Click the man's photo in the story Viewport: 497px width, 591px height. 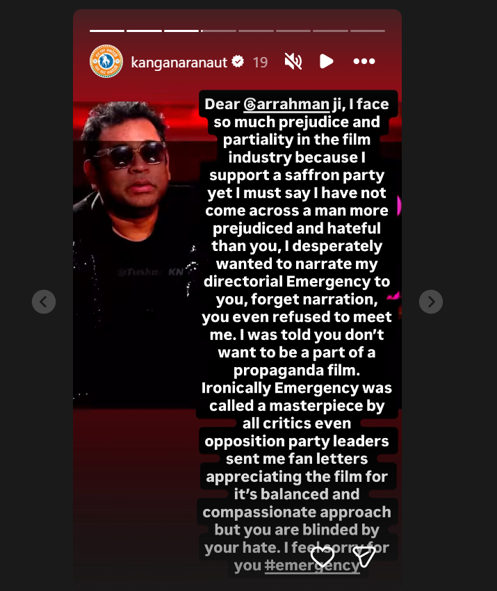(x=135, y=252)
